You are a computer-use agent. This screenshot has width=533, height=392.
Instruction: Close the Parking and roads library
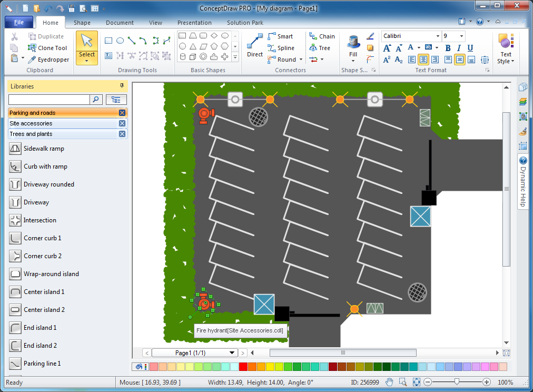tap(122, 112)
